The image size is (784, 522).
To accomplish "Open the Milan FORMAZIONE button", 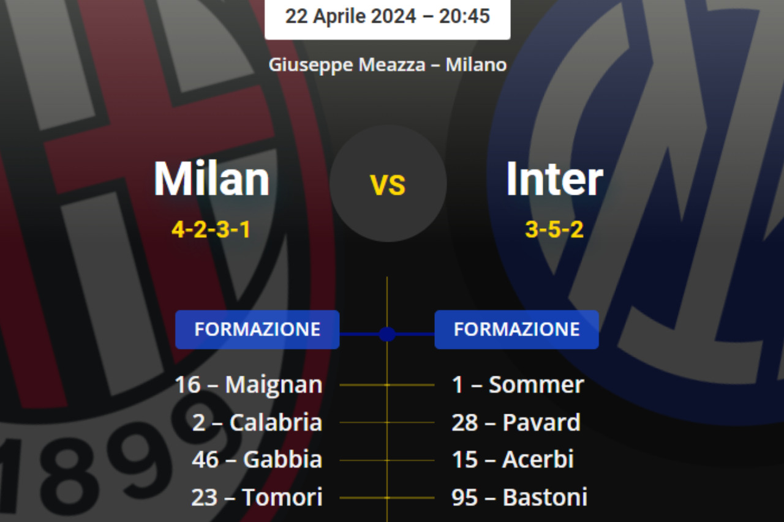I will click(x=257, y=329).
